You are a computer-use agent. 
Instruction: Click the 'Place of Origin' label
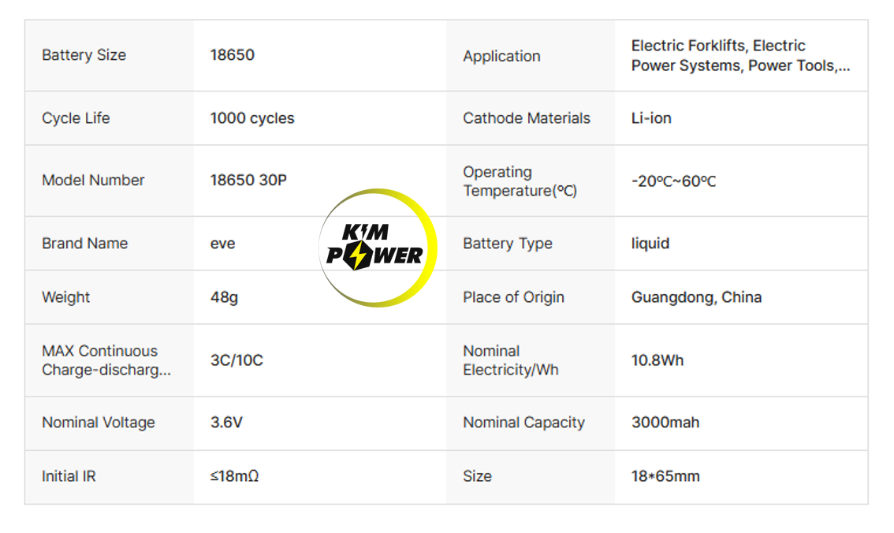513,297
